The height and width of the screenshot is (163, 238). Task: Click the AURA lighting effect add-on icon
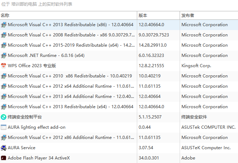point(4,127)
